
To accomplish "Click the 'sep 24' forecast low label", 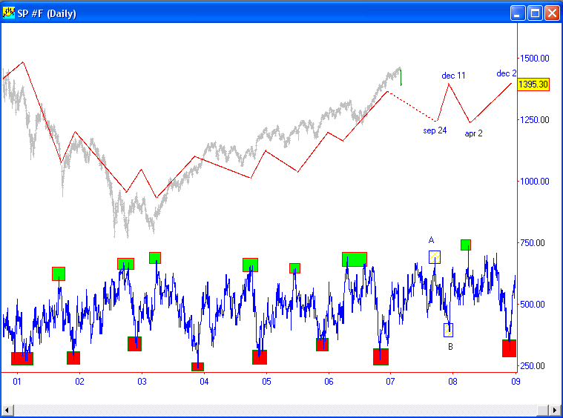I will pyautogui.click(x=435, y=130).
